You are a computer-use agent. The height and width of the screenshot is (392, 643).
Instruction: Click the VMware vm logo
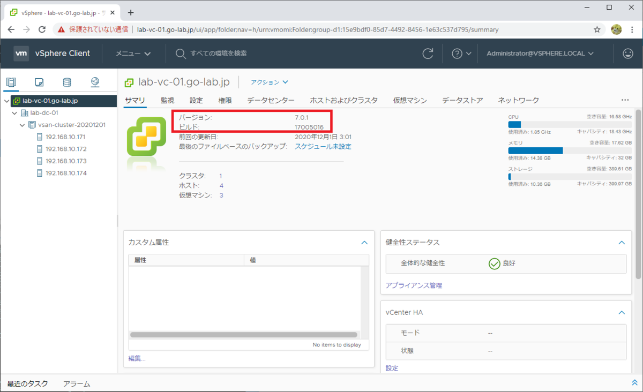tap(21, 53)
